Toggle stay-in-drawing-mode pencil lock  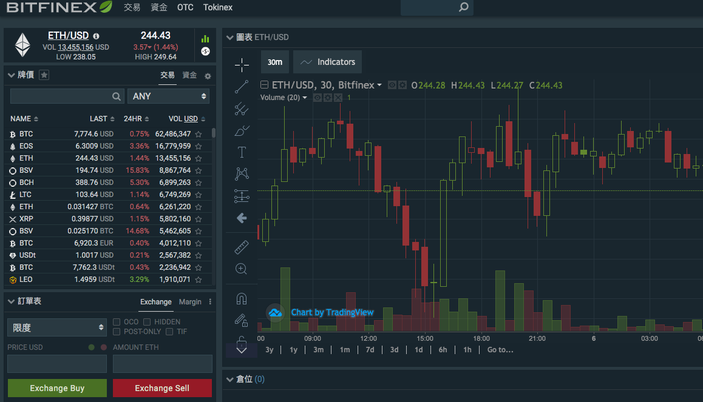tap(241, 320)
